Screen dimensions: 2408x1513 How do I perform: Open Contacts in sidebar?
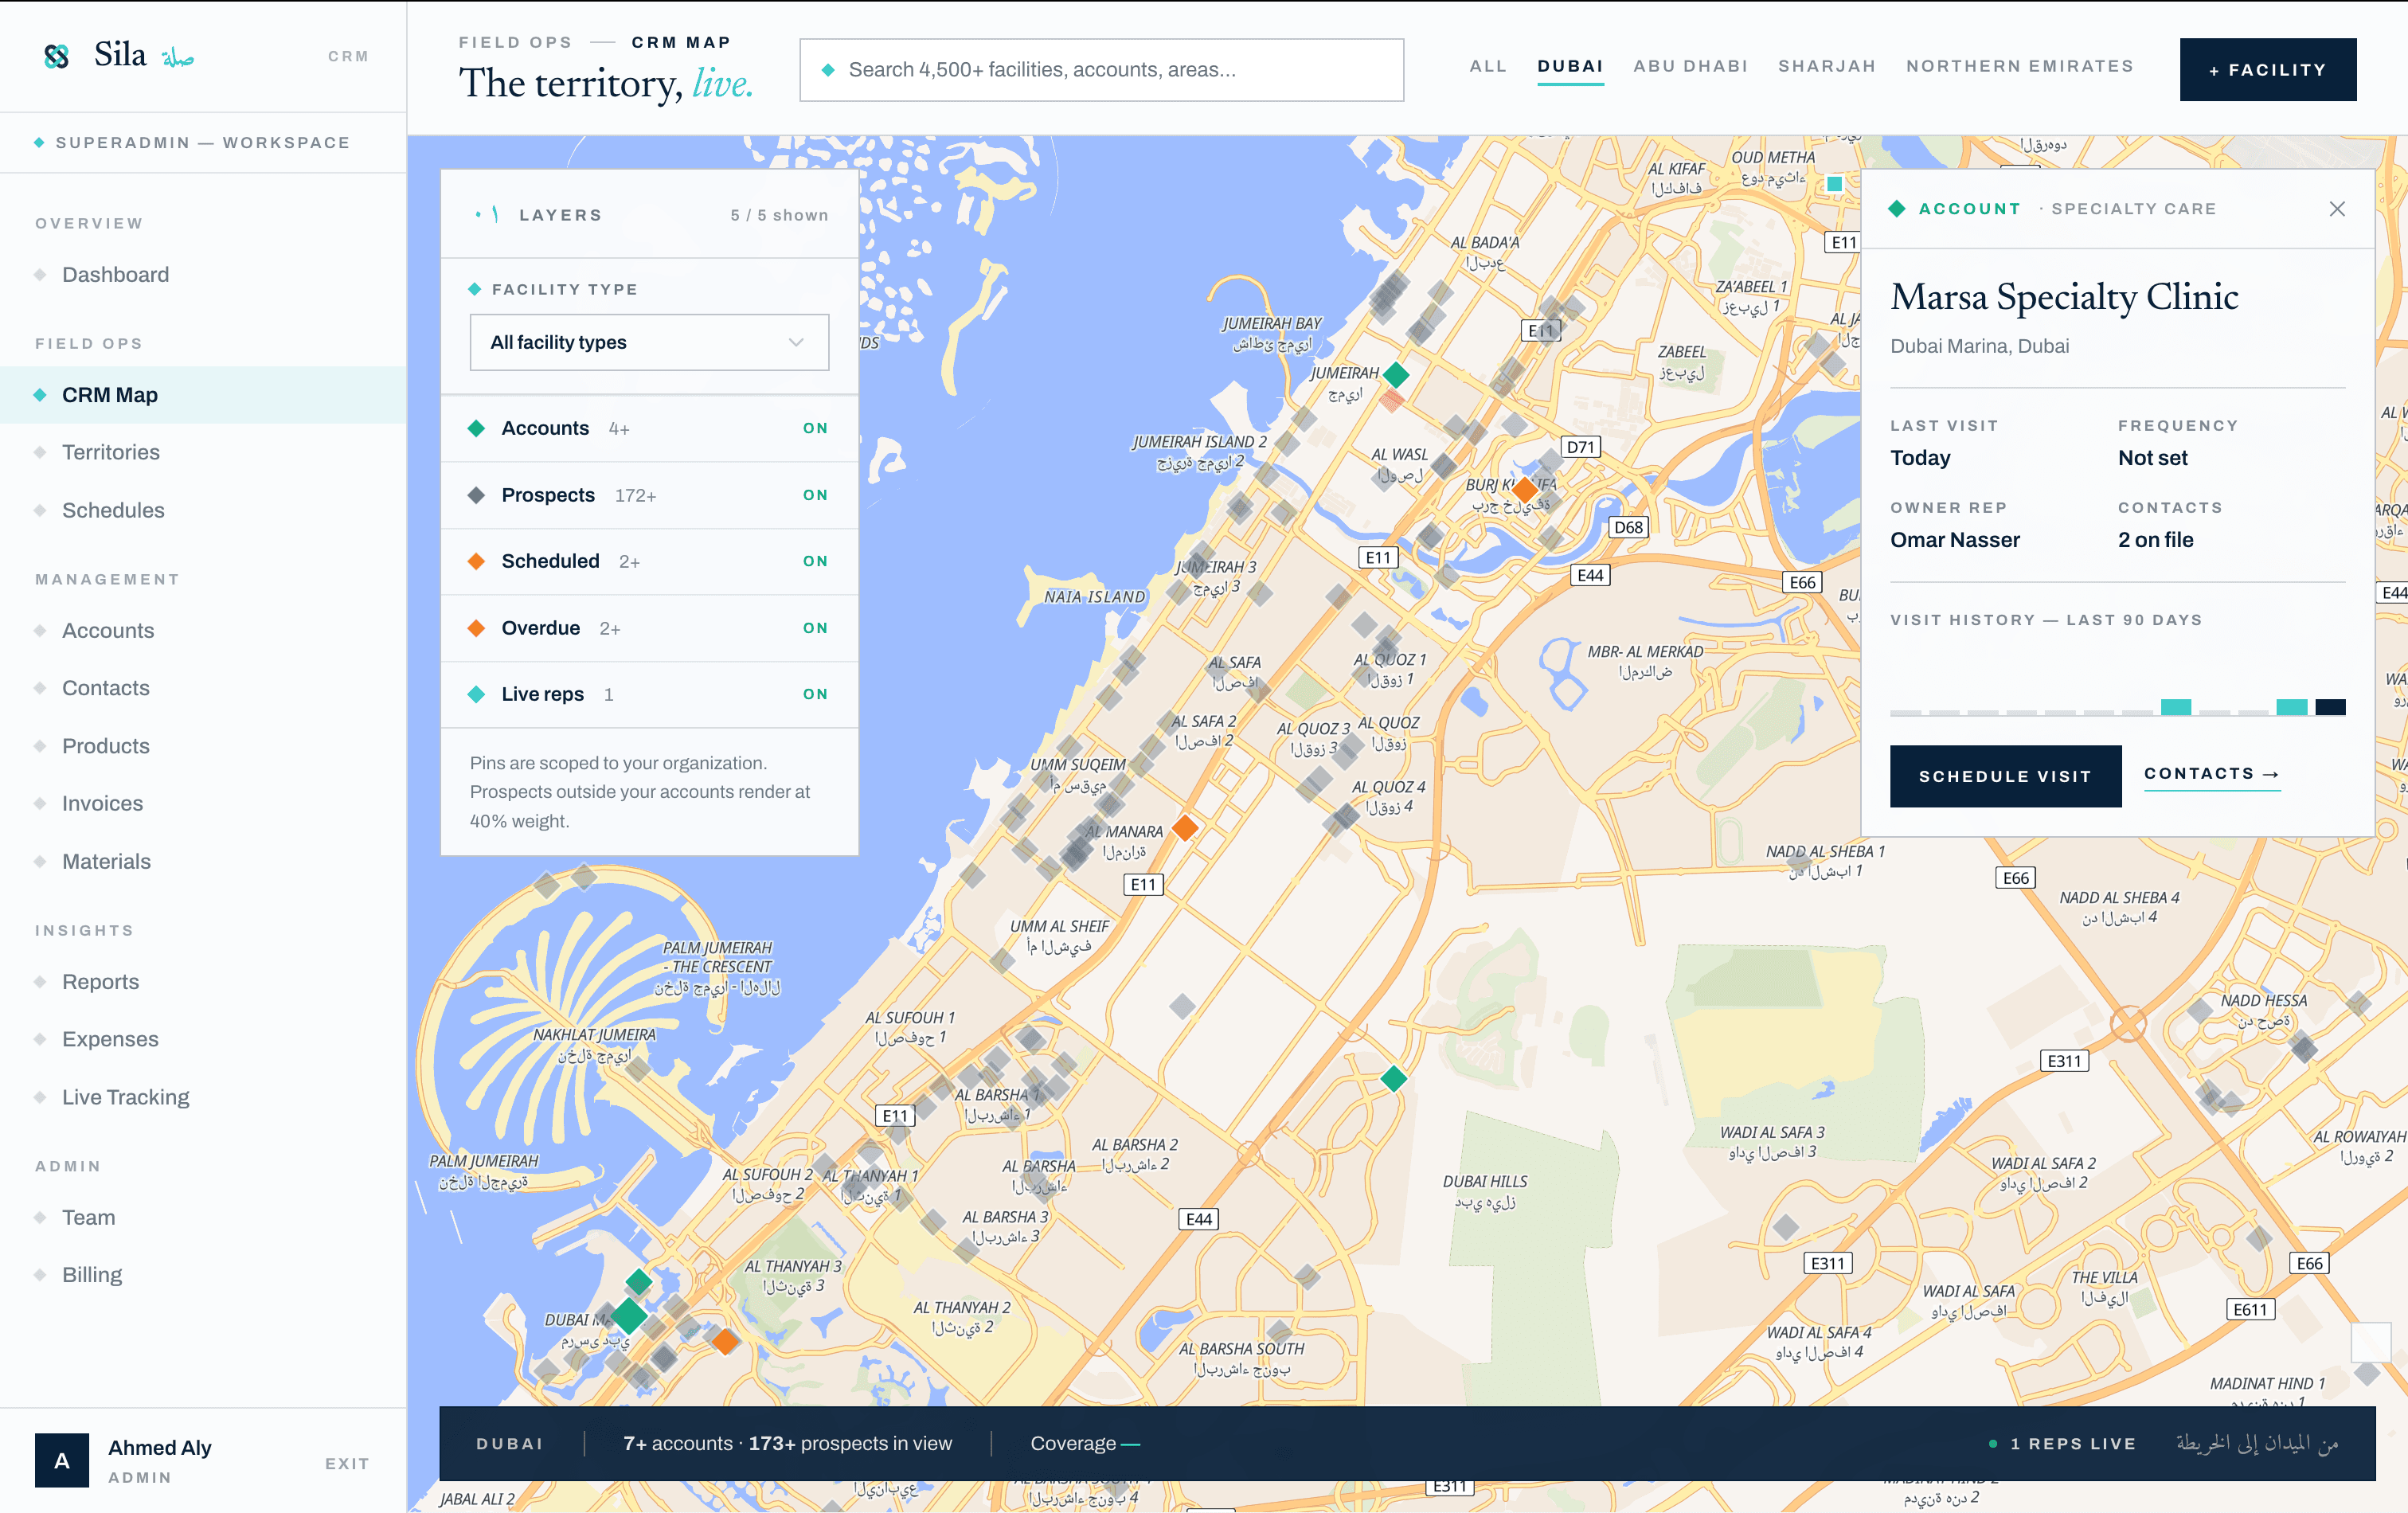[x=203, y=688]
